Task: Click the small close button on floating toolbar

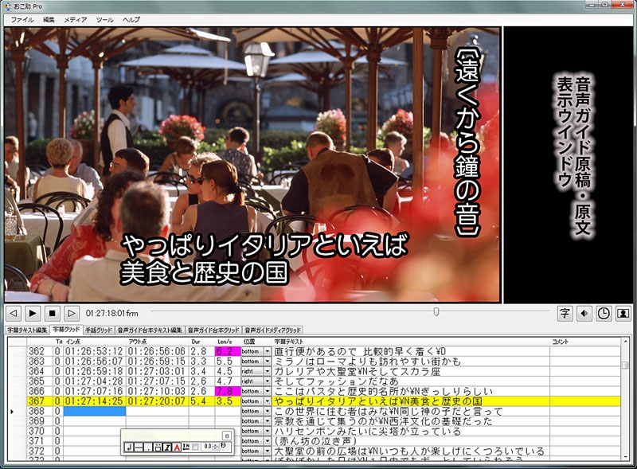Action: tap(227, 434)
